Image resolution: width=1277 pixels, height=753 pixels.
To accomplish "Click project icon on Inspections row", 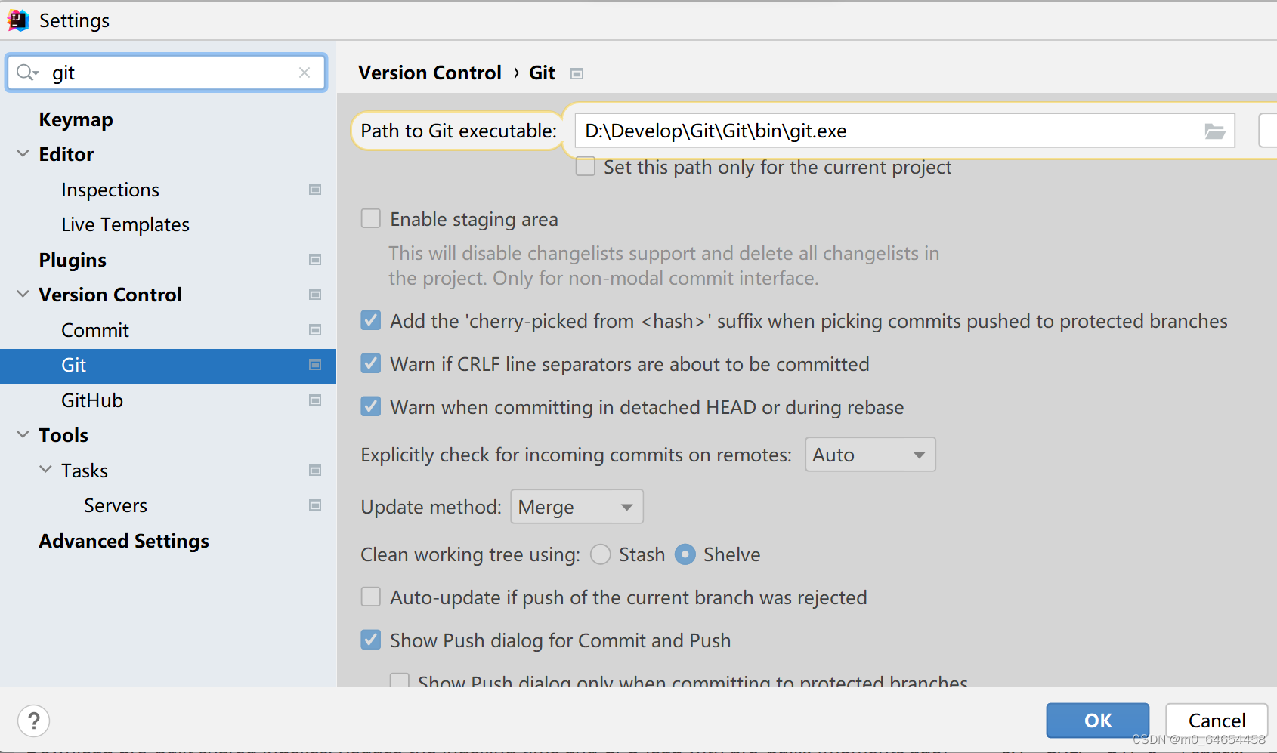I will pos(315,190).
